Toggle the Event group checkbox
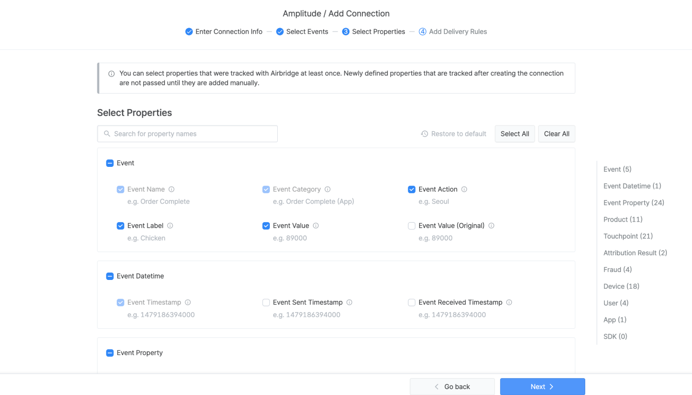 pos(110,163)
